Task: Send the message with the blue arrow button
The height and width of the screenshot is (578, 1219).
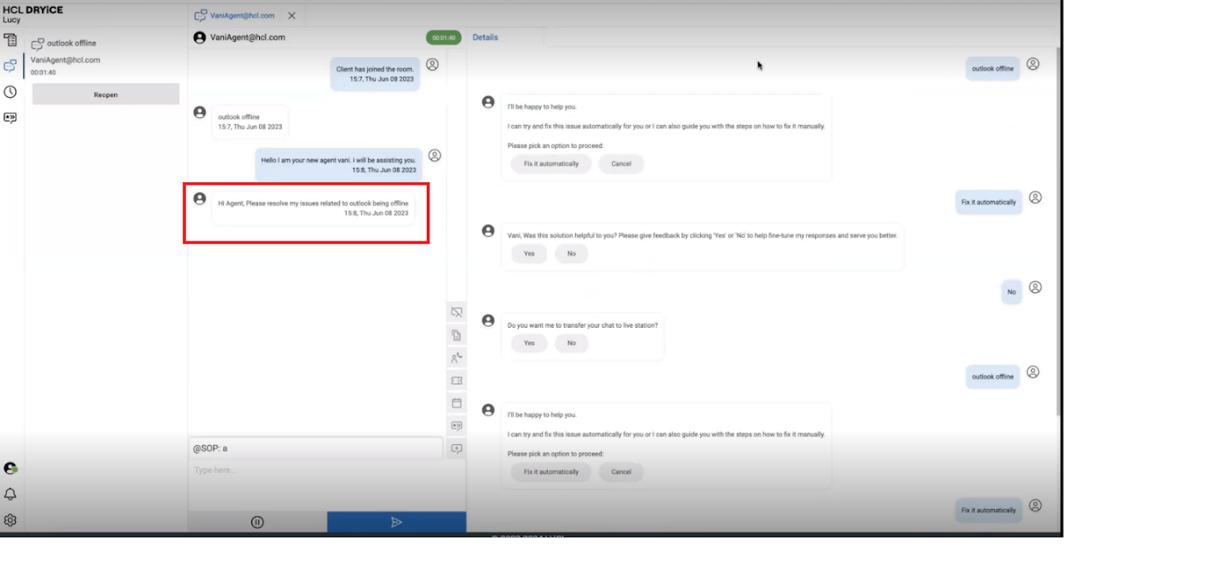Action: [396, 522]
